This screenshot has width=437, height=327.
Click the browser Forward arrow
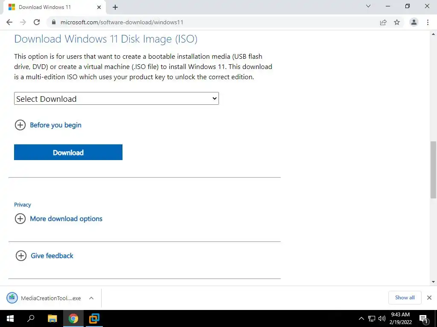[x=23, y=22]
